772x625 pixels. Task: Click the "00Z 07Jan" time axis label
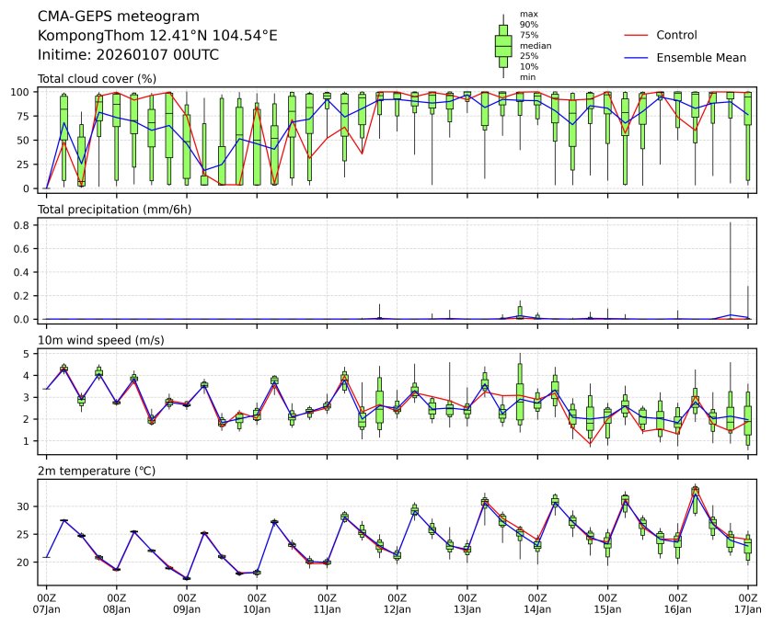(47, 602)
